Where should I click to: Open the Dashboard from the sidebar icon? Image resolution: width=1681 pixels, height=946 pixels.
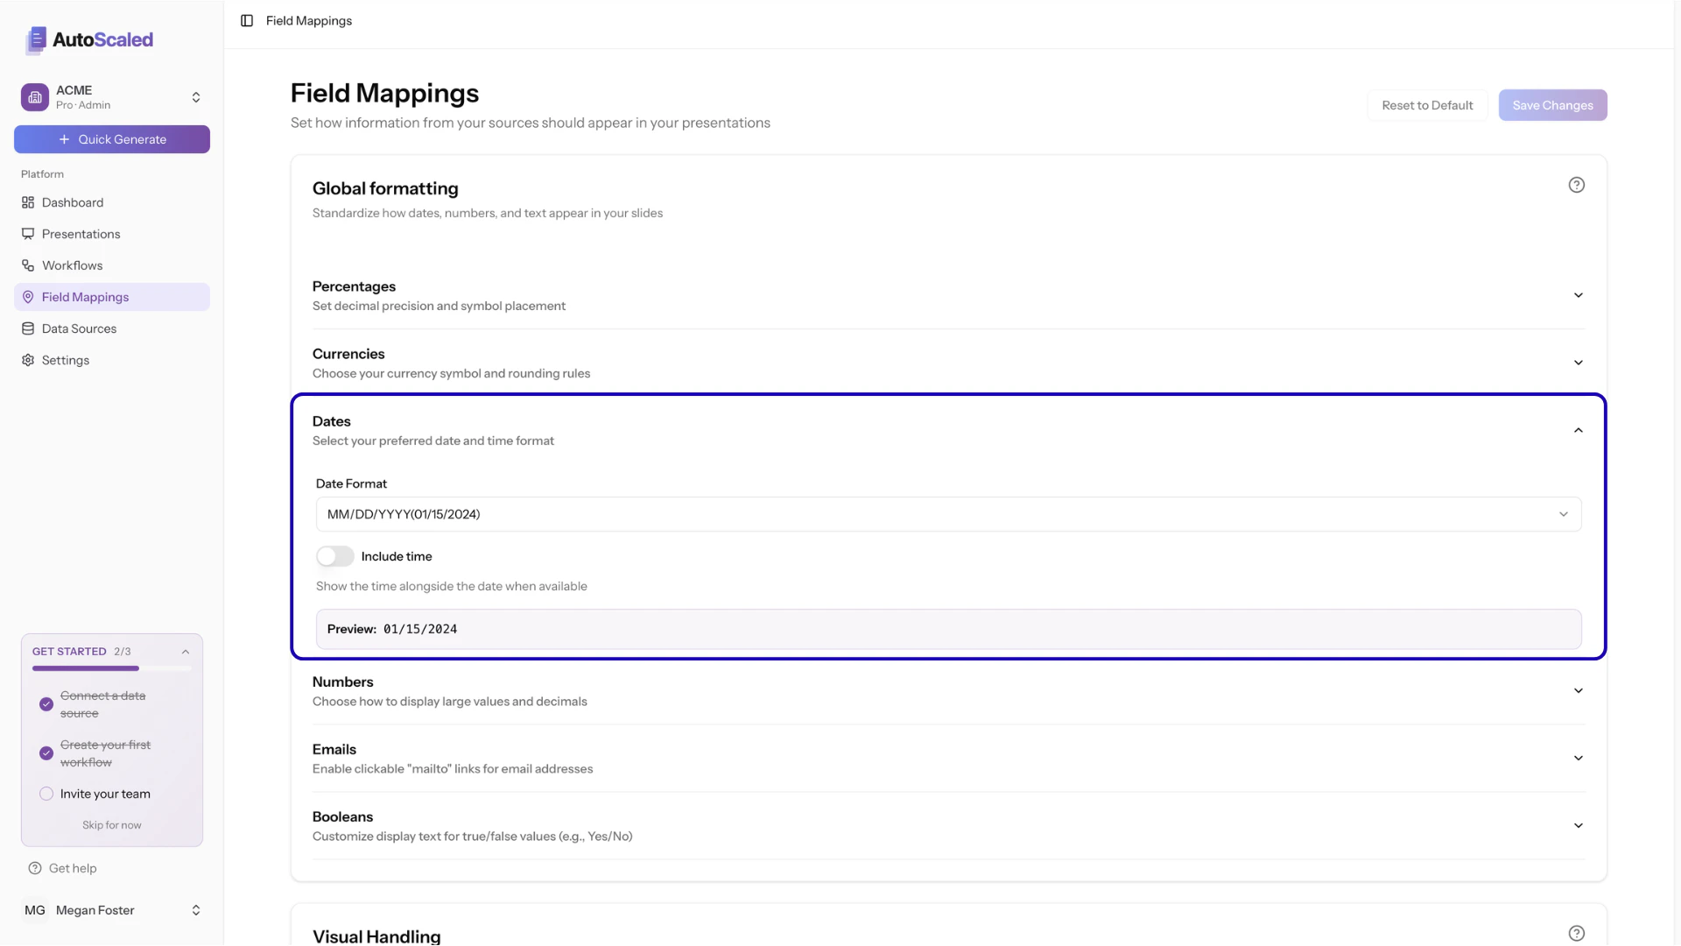[27, 202]
